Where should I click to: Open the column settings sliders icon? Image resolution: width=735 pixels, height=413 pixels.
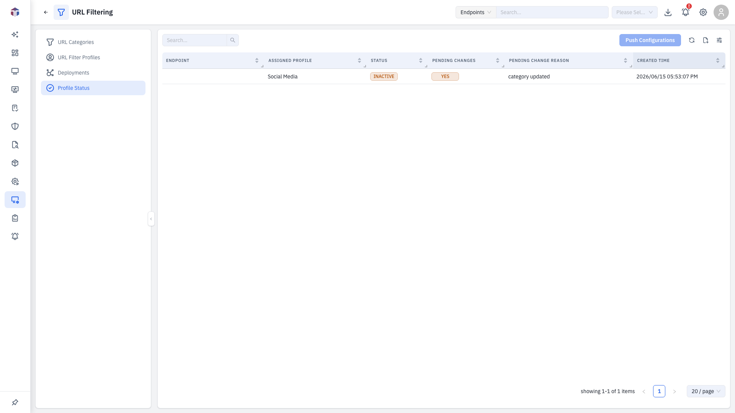point(719,40)
